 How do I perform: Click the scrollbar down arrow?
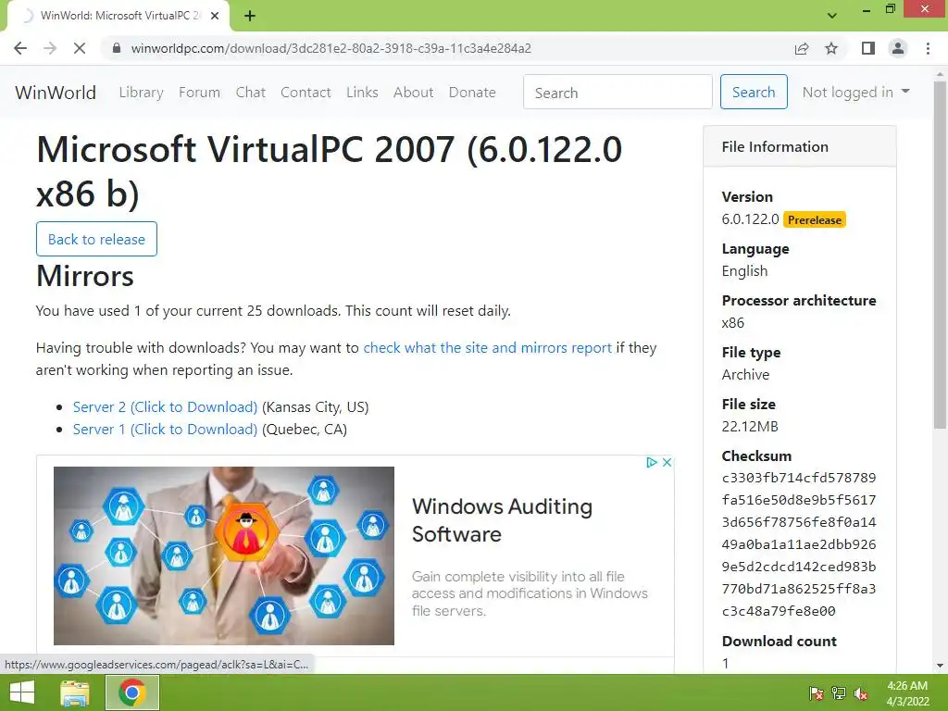coord(941,666)
